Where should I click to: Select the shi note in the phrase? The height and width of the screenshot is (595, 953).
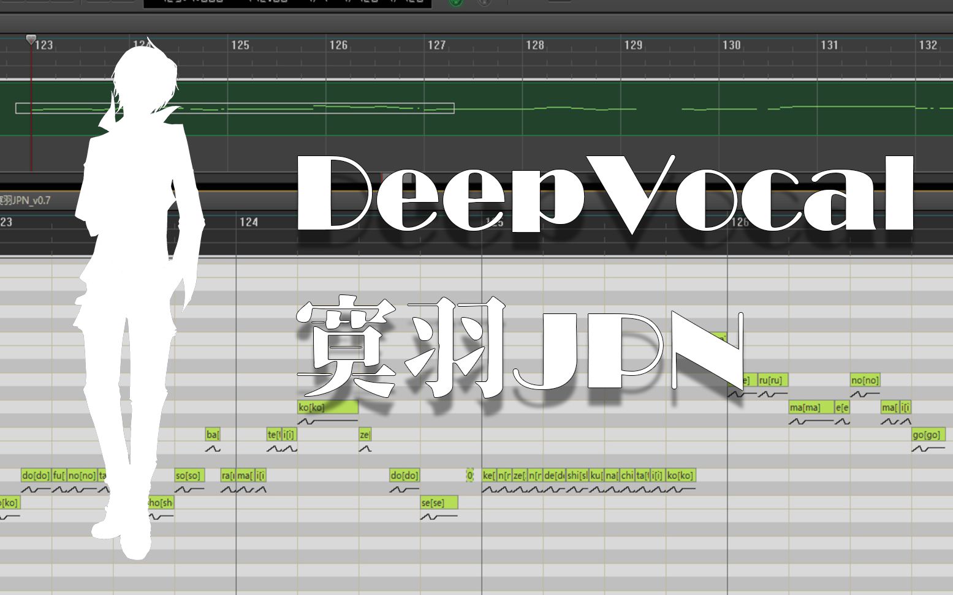coord(577,475)
